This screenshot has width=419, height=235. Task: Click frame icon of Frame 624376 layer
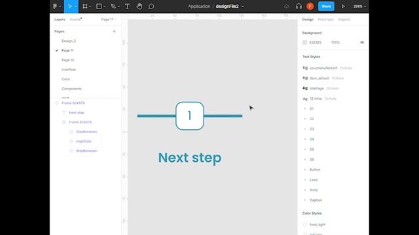pos(64,122)
